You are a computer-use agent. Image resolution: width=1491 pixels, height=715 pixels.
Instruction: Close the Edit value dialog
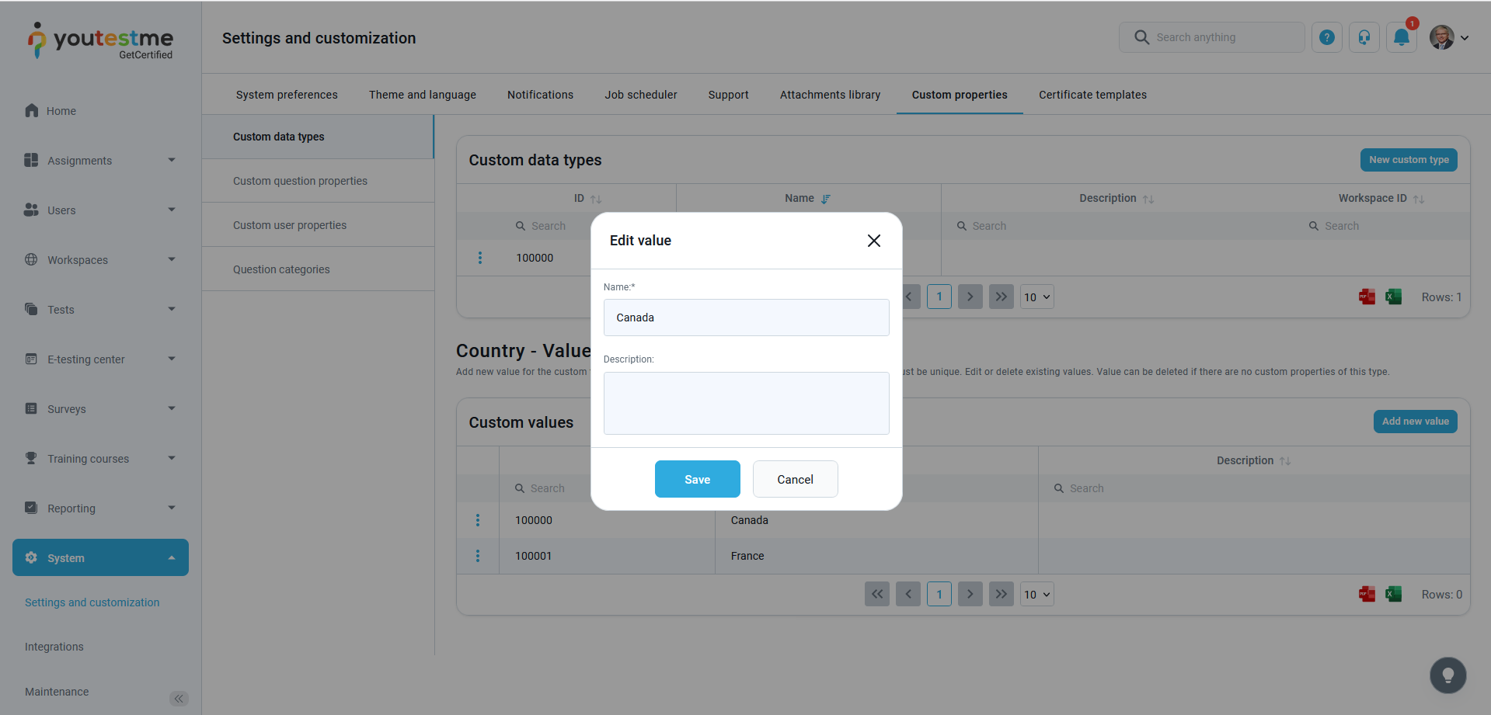[873, 241]
